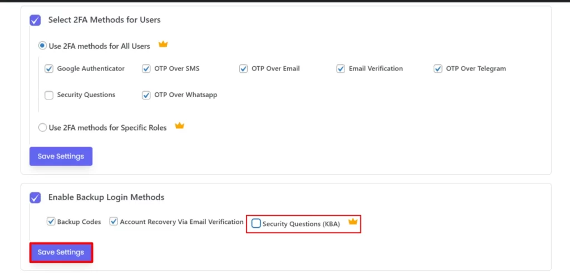Image resolution: width=570 pixels, height=275 pixels.
Task: Click the crown icon beside Specific Roles option
Action: pyautogui.click(x=179, y=126)
